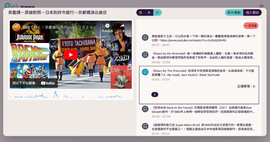Click the Watch Later clock icon

107,26
